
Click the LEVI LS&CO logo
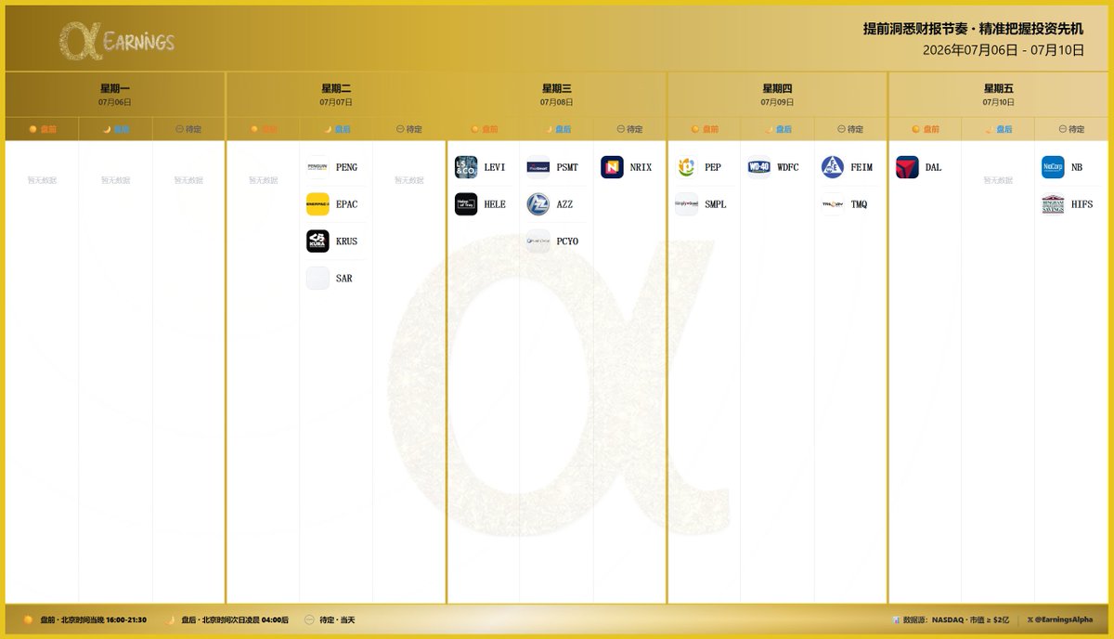466,167
